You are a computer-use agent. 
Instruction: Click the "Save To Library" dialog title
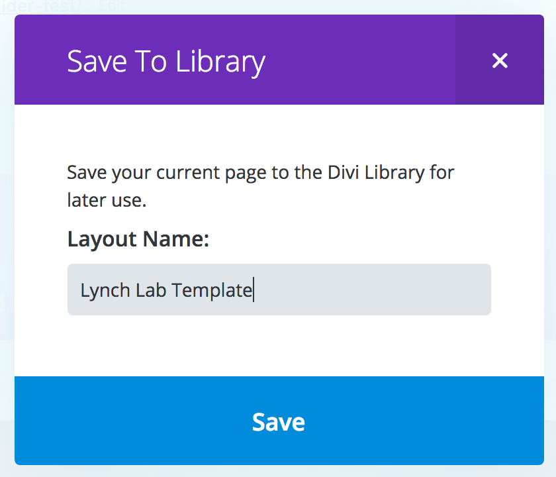click(166, 61)
